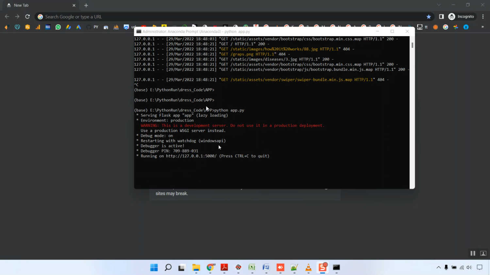Click the Incognito profile button
The image size is (490, 275).
pyautogui.click(x=461, y=17)
